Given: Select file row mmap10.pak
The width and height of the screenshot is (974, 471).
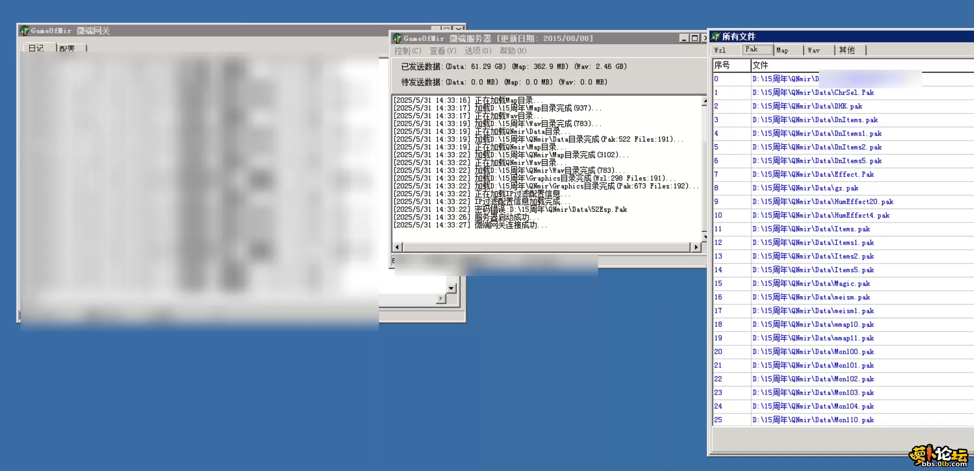Looking at the screenshot, I should [x=843, y=324].
